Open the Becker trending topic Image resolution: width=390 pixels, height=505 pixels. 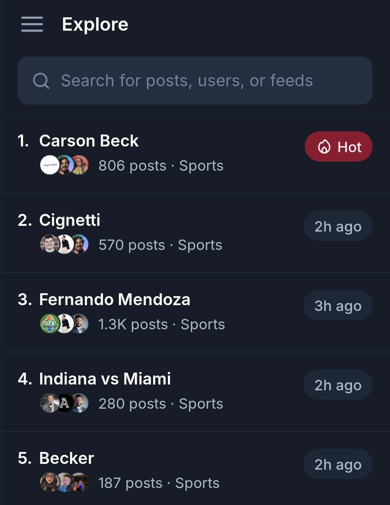point(66,458)
